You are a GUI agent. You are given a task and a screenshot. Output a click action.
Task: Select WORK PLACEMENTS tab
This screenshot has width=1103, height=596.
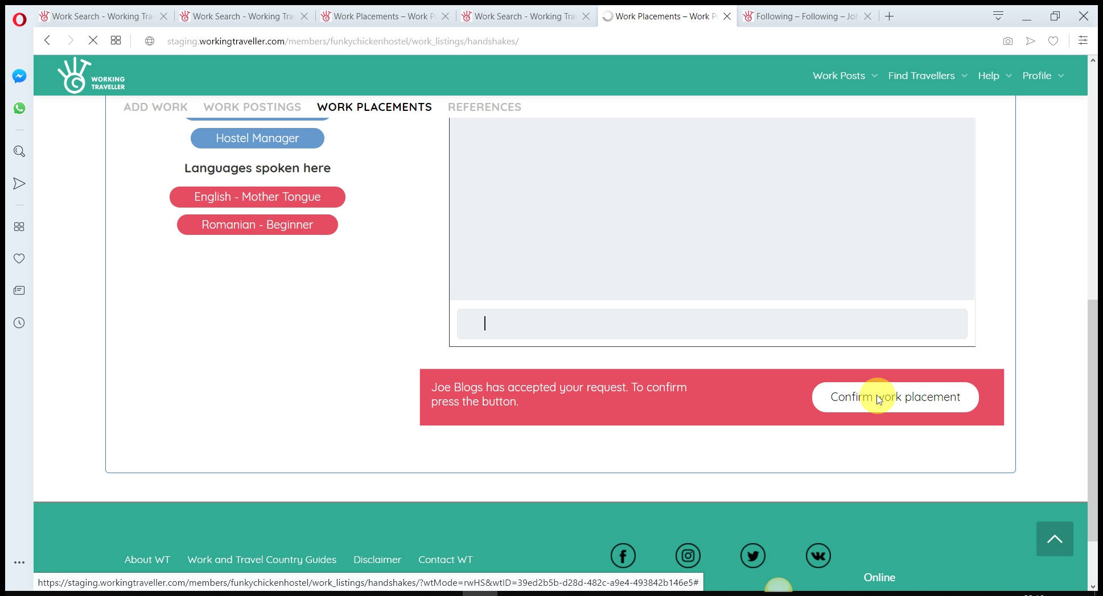374,107
